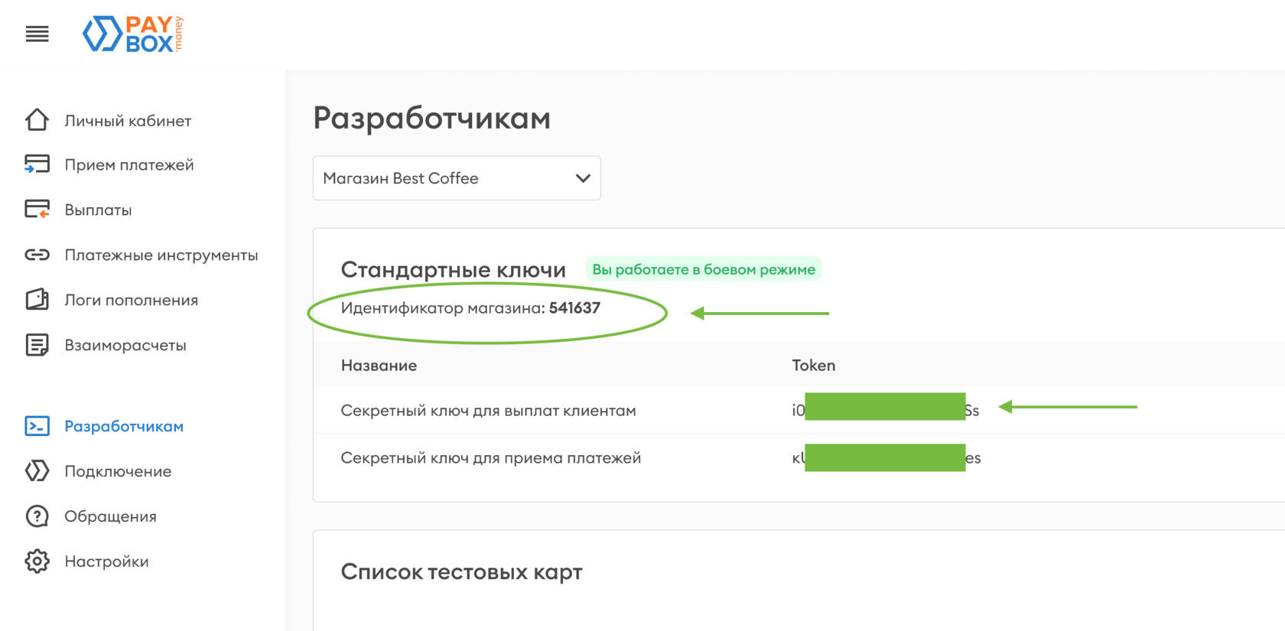Click the Настройки gear icon

coord(37,561)
